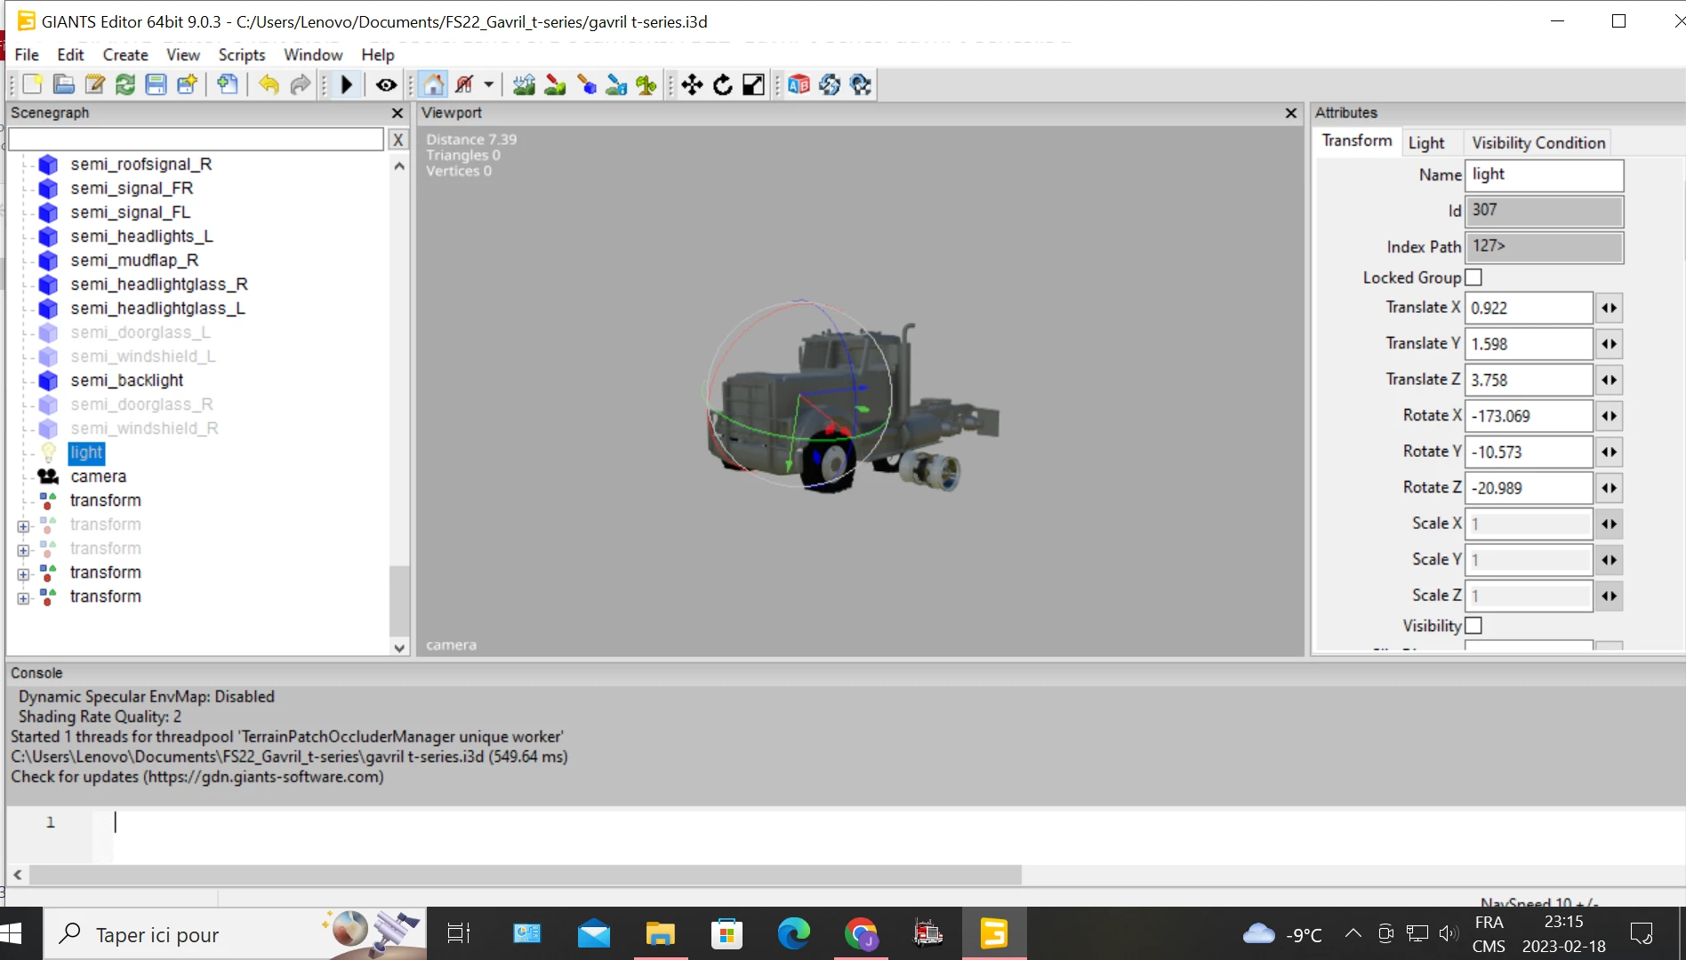Viewport: 1686px width, 960px height.
Task: Click the Undo arrow icon
Action: [x=269, y=84]
